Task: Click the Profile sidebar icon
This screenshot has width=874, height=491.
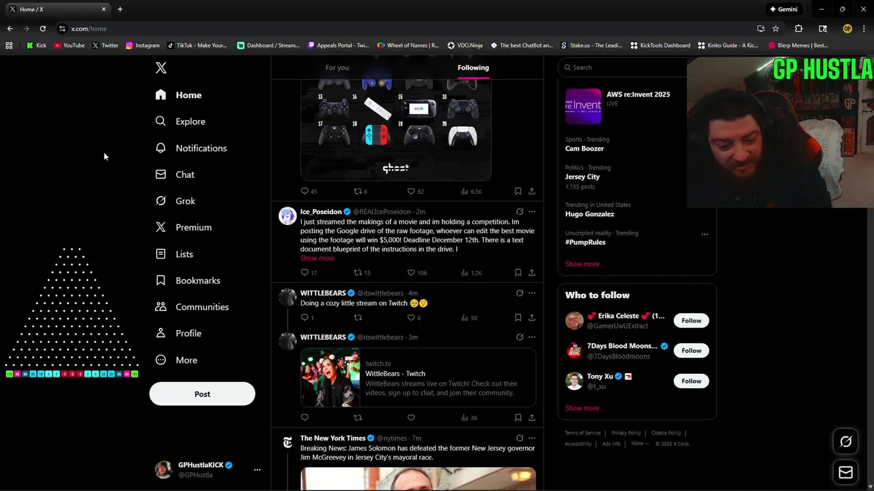Action: (160, 333)
